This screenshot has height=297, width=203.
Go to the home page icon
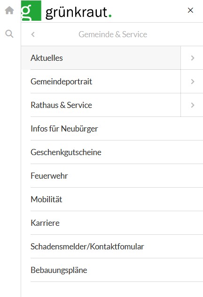pos(9,10)
